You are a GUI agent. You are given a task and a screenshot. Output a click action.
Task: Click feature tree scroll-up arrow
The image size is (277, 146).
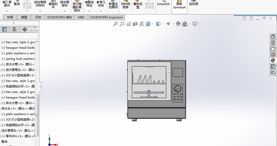pyautogui.click(x=37, y=42)
